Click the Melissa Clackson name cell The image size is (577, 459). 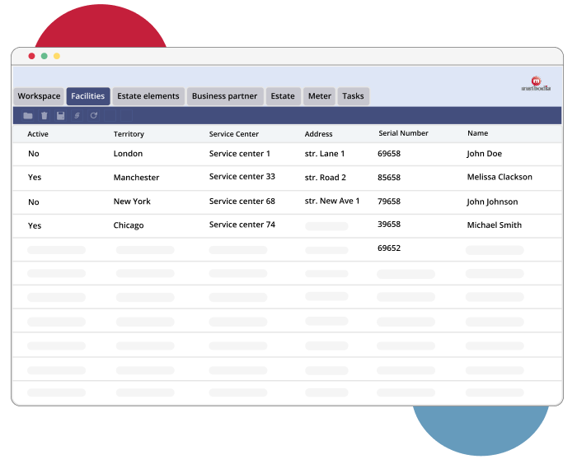tap(500, 177)
